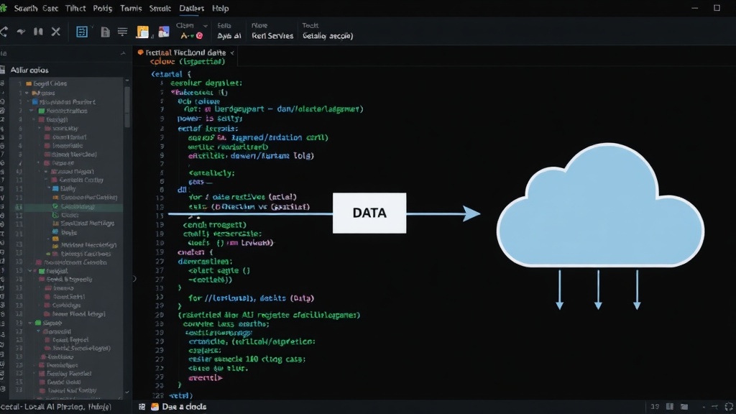The image size is (736, 414).
Task: Click the yellow folder toolbar icon
Action: tap(142, 32)
